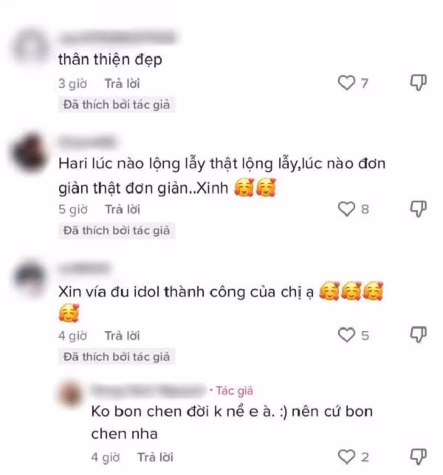Screen dimensions: 443x475
Task: Reply to the 'thân thiện đẹp' comment
Action: coord(123,83)
